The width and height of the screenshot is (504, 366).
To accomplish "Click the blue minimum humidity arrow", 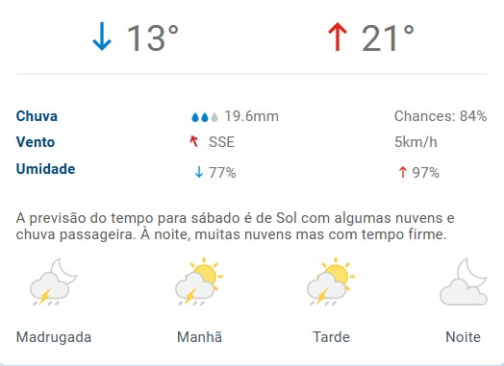I will click(199, 172).
